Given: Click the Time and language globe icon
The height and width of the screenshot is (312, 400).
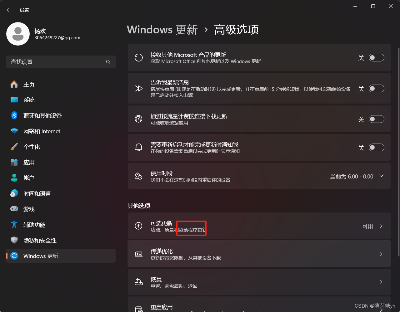Looking at the screenshot, I should tap(14, 193).
